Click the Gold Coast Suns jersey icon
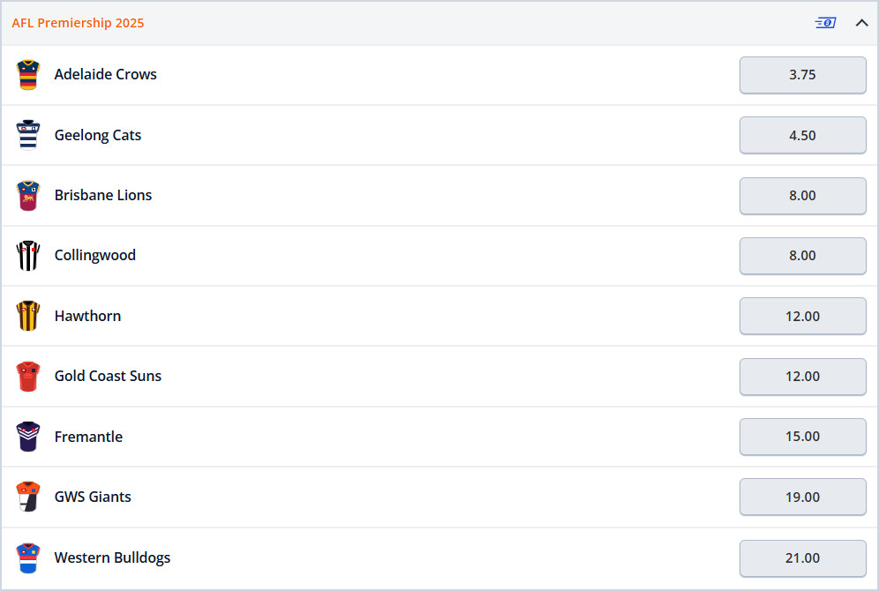 (28, 377)
